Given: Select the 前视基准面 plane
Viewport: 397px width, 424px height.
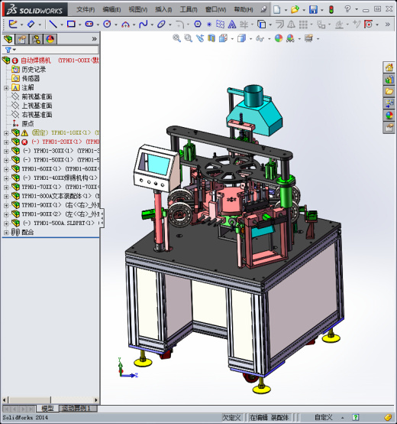Looking at the screenshot, I should (x=37, y=96).
